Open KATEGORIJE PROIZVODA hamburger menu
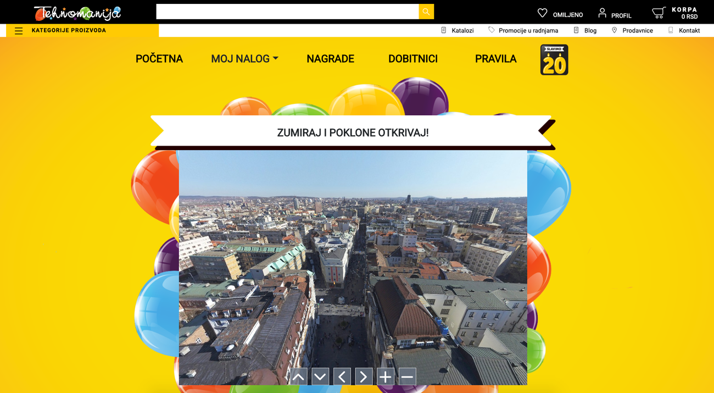Viewport: 714px width, 393px height. 18,31
